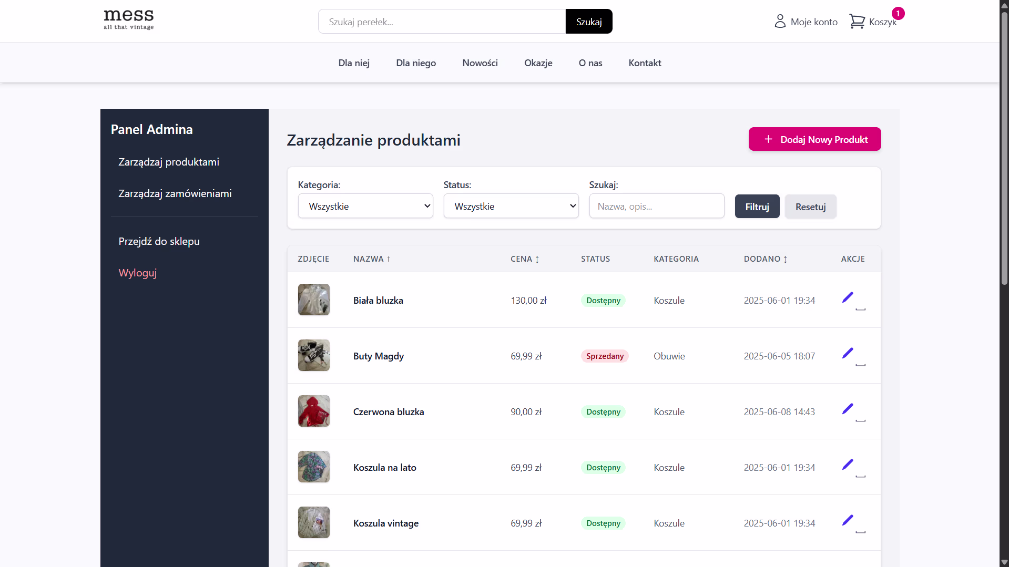Go to Nowości in the navigation bar
The height and width of the screenshot is (567, 1009).
point(480,63)
